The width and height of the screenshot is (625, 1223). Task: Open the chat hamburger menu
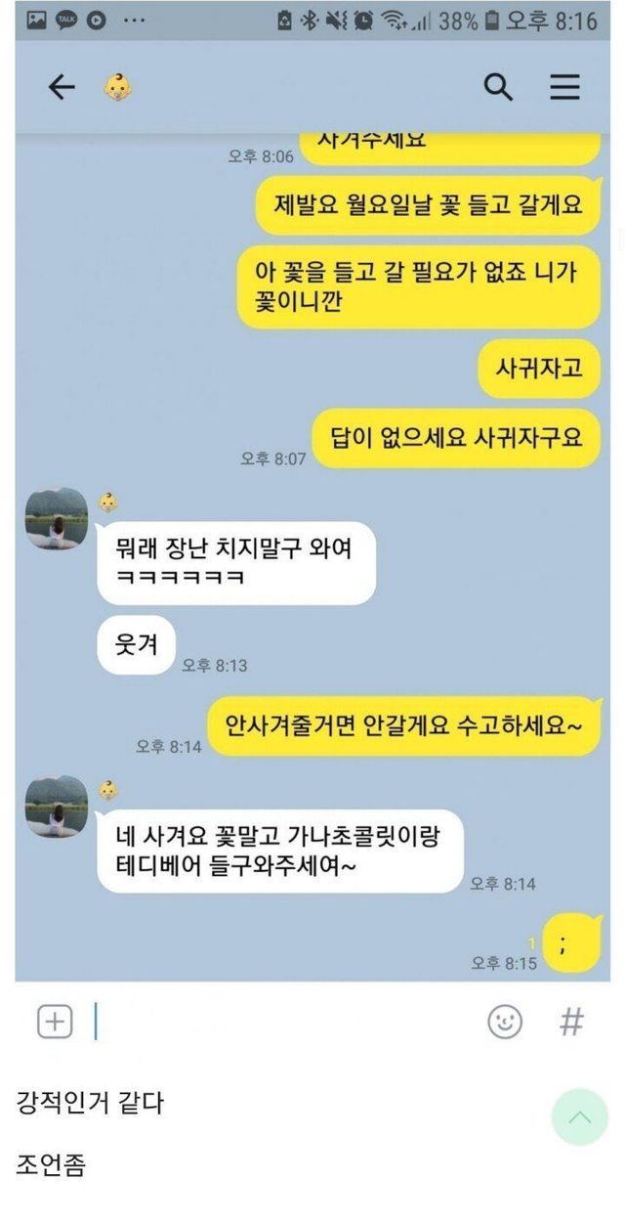[564, 87]
